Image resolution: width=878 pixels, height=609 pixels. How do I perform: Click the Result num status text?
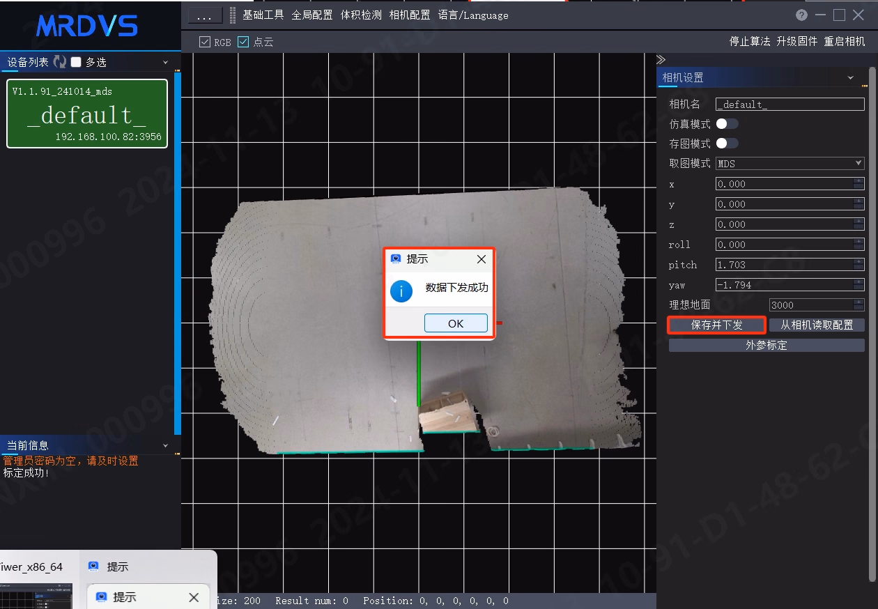pyautogui.click(x=311, y=601)
